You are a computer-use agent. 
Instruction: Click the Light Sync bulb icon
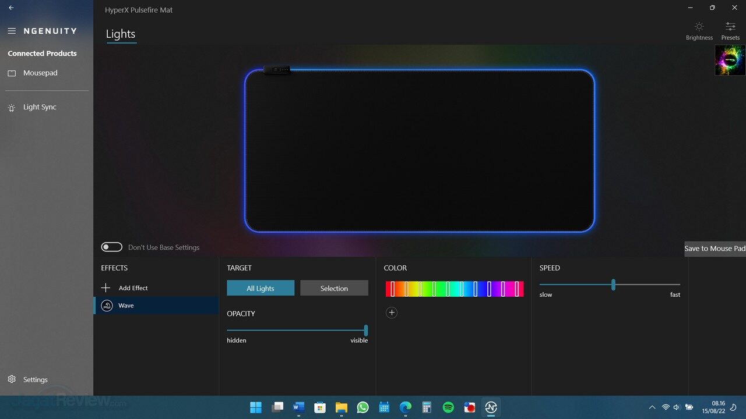pyautogui.click(x=12, y=108)
